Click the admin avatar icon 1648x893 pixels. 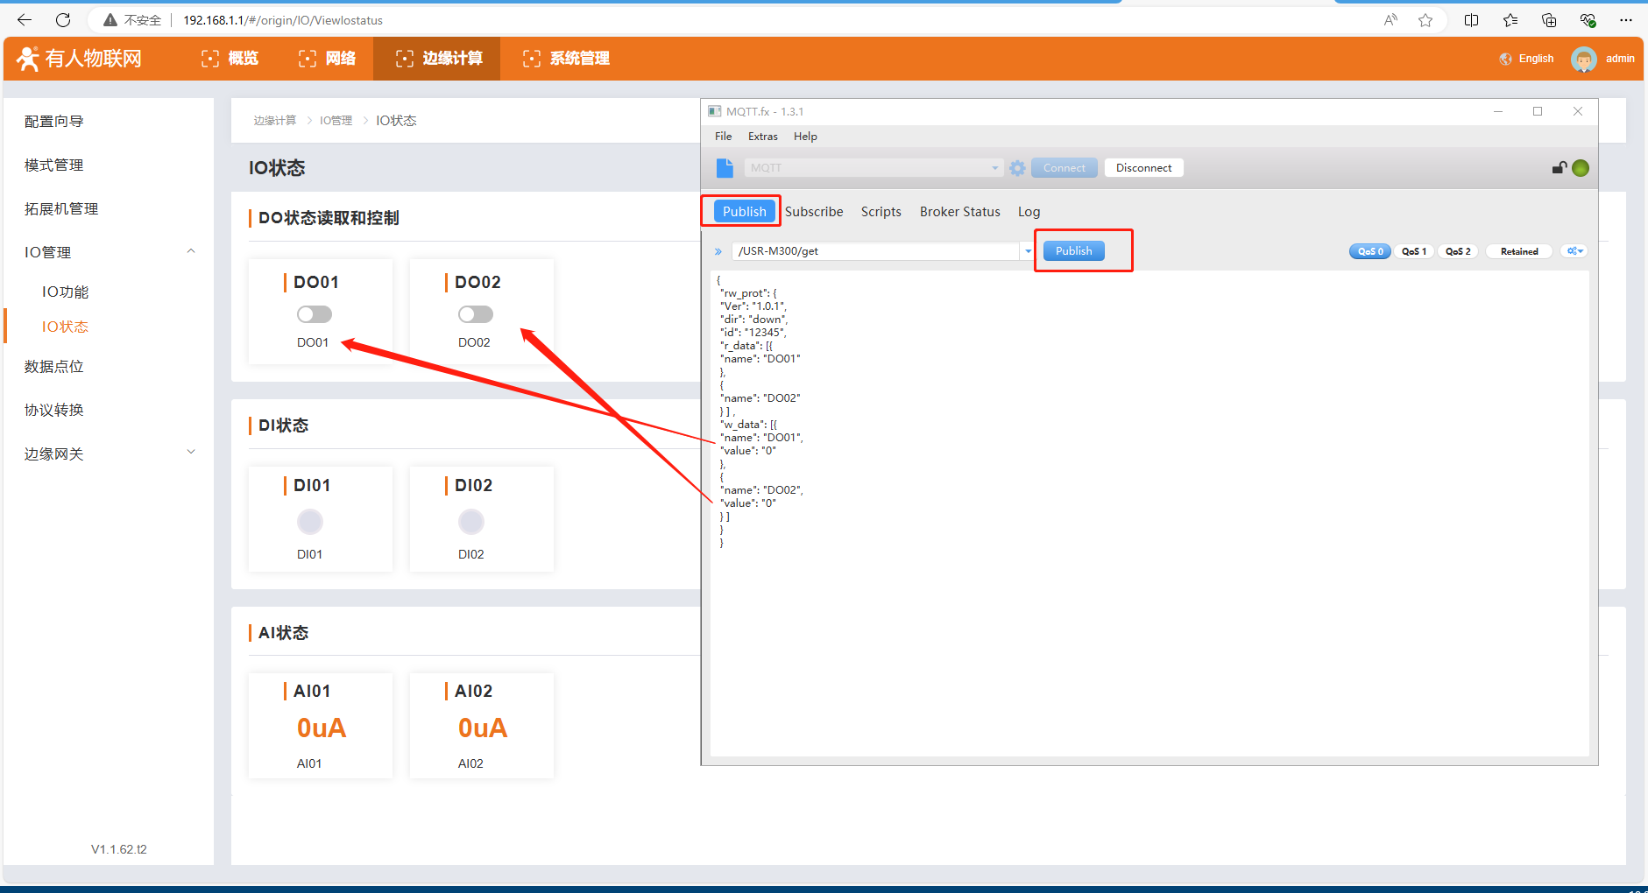click(1583, 59)
